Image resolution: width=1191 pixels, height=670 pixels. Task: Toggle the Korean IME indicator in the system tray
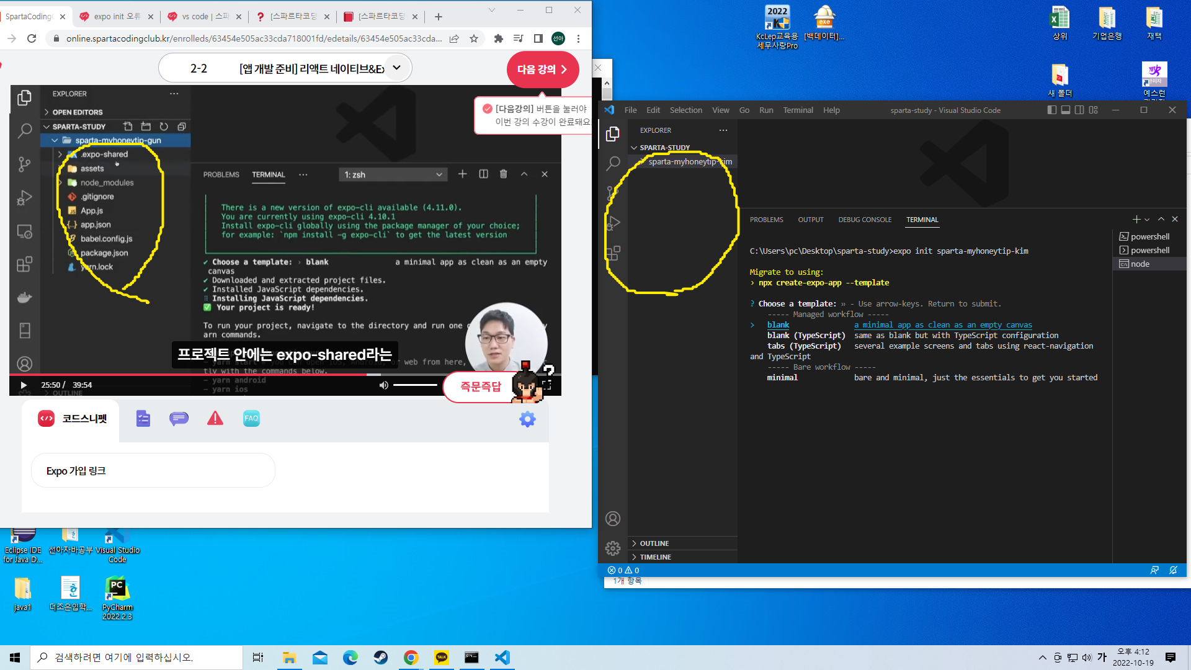pos(1102,658)
